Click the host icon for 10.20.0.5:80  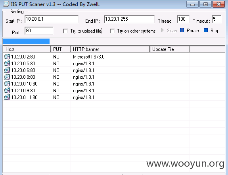click(x=7, y=64)
